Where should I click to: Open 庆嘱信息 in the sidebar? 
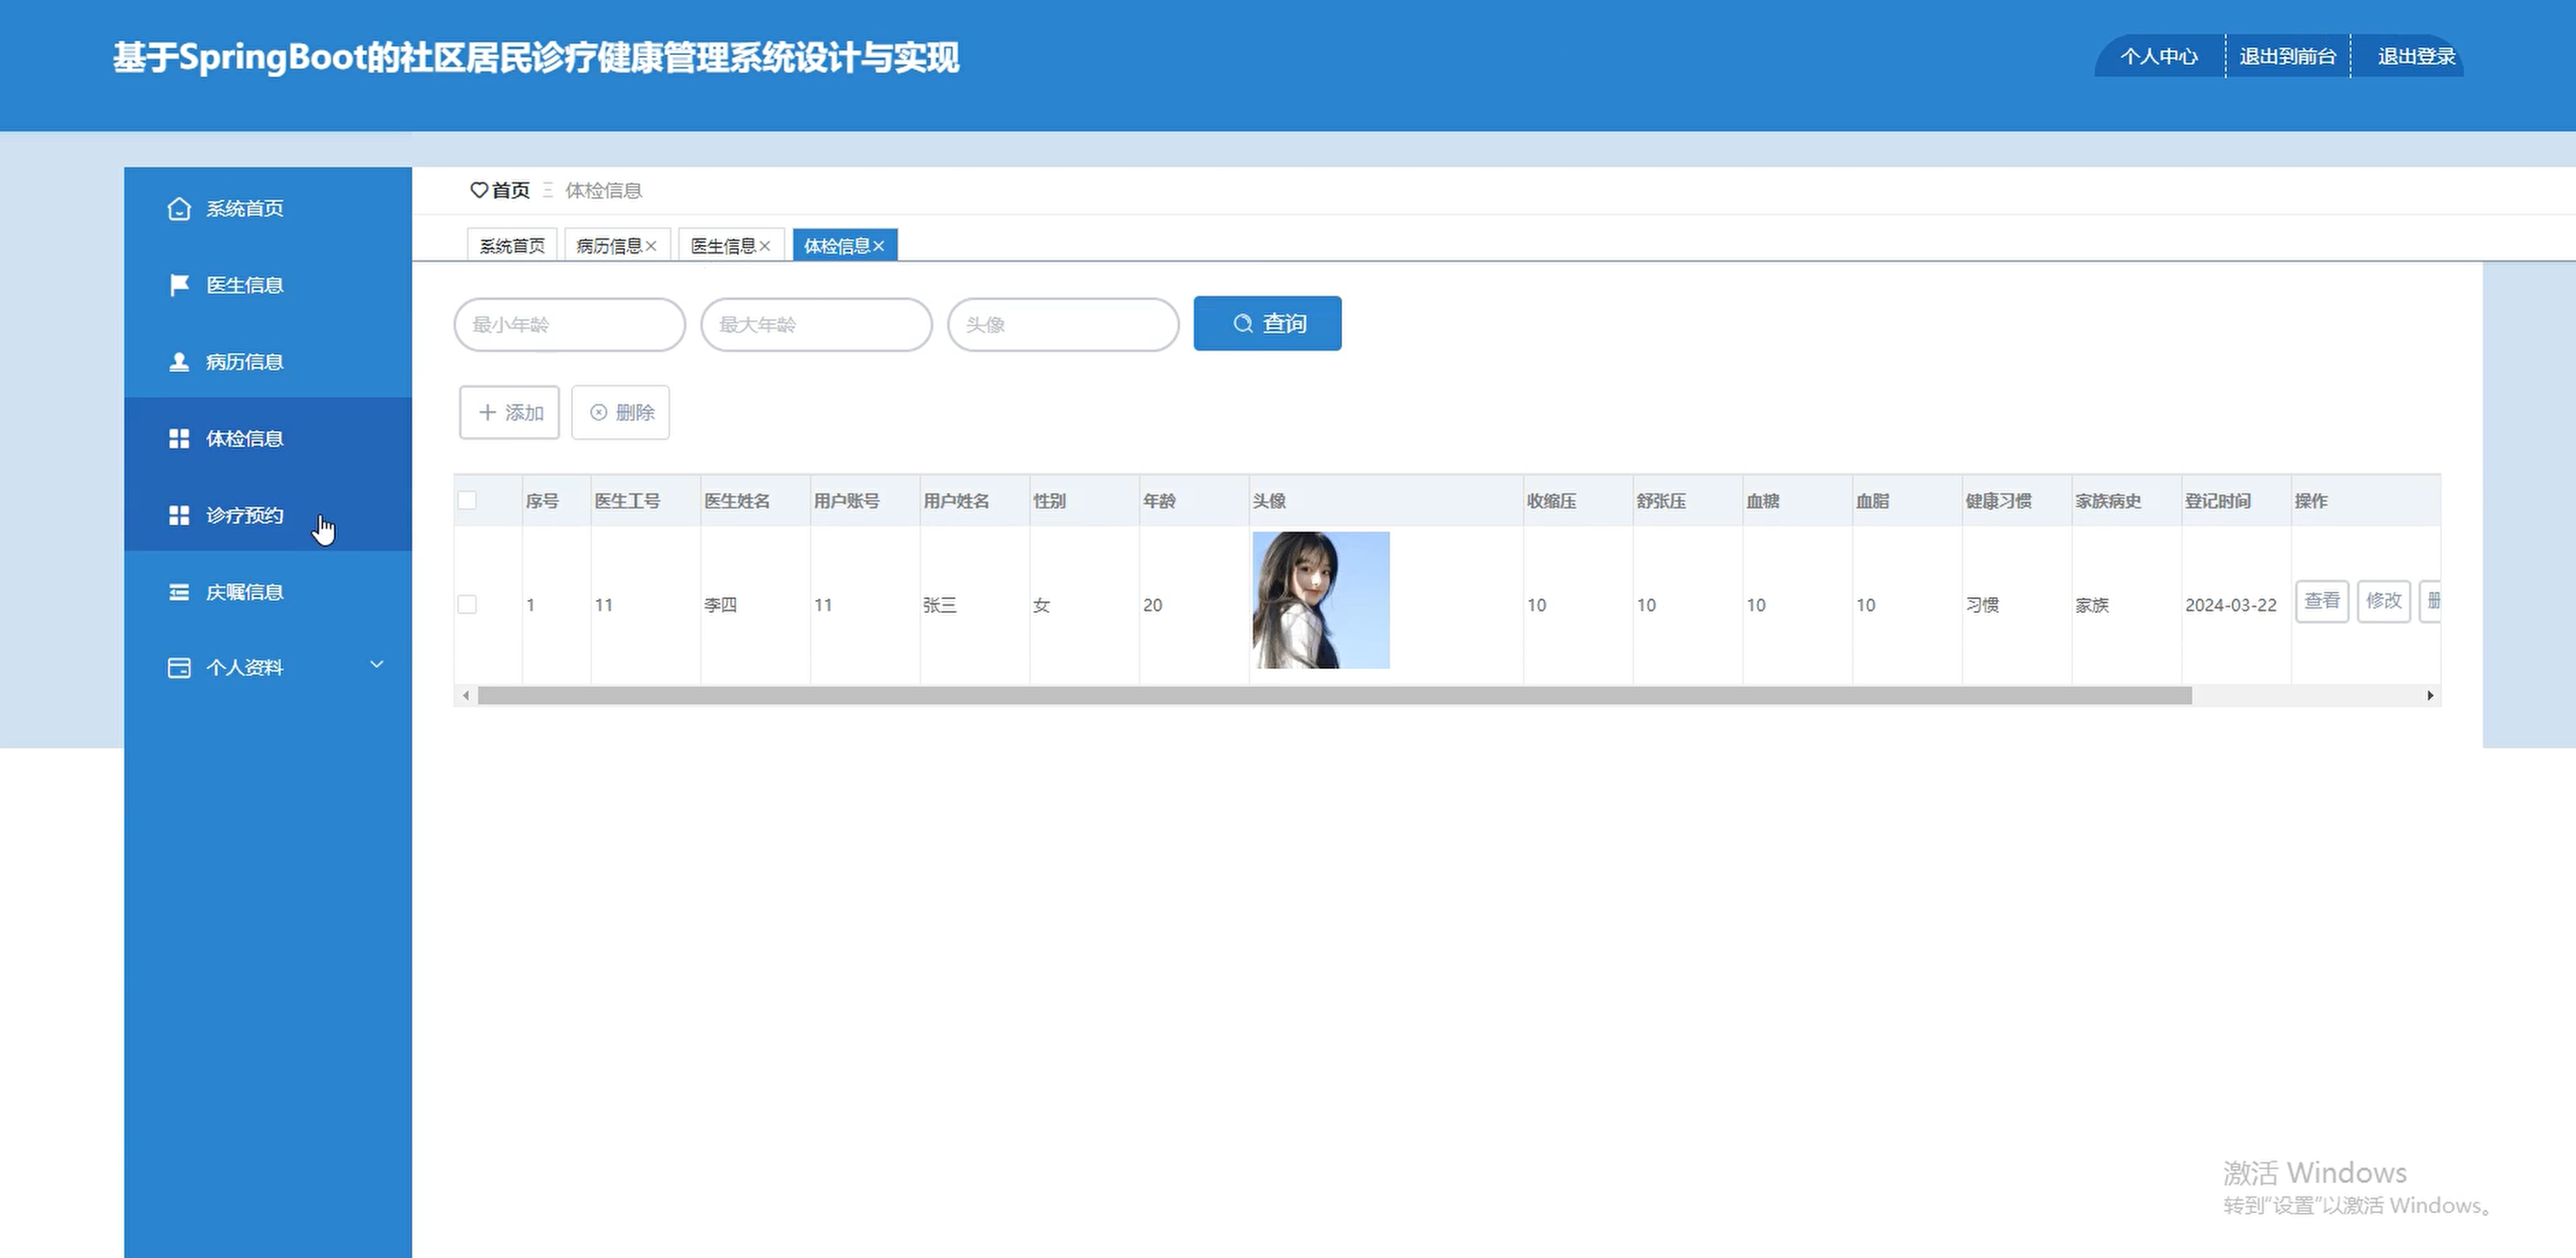(x=268, y=592)
